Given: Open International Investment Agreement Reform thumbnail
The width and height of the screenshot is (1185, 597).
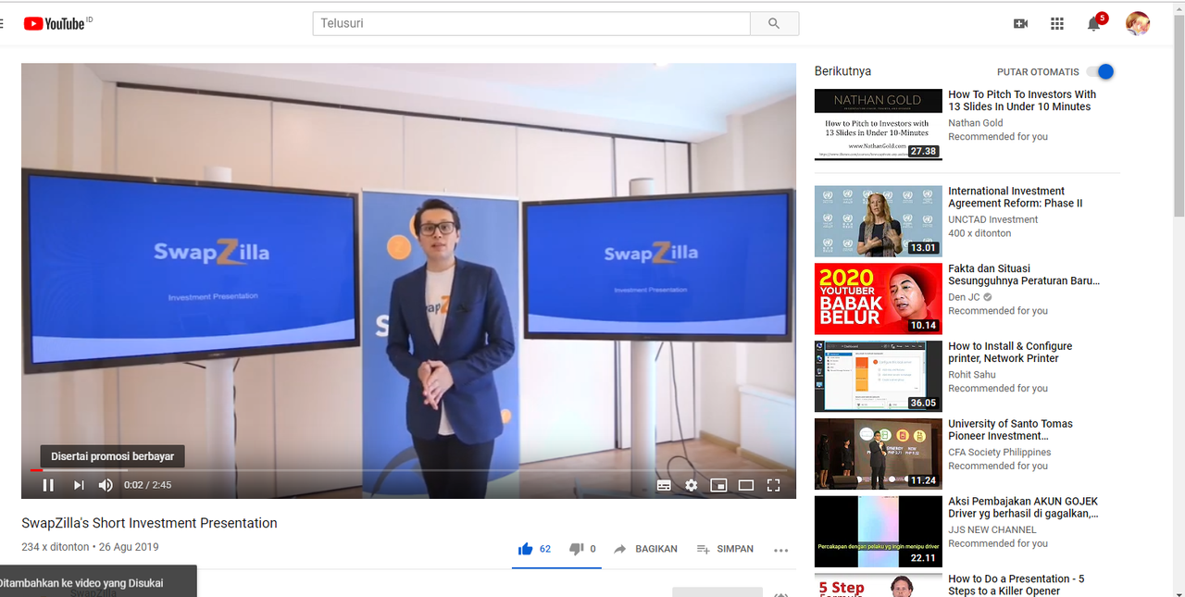Looking at the screenshot, I should pos(879,221).
